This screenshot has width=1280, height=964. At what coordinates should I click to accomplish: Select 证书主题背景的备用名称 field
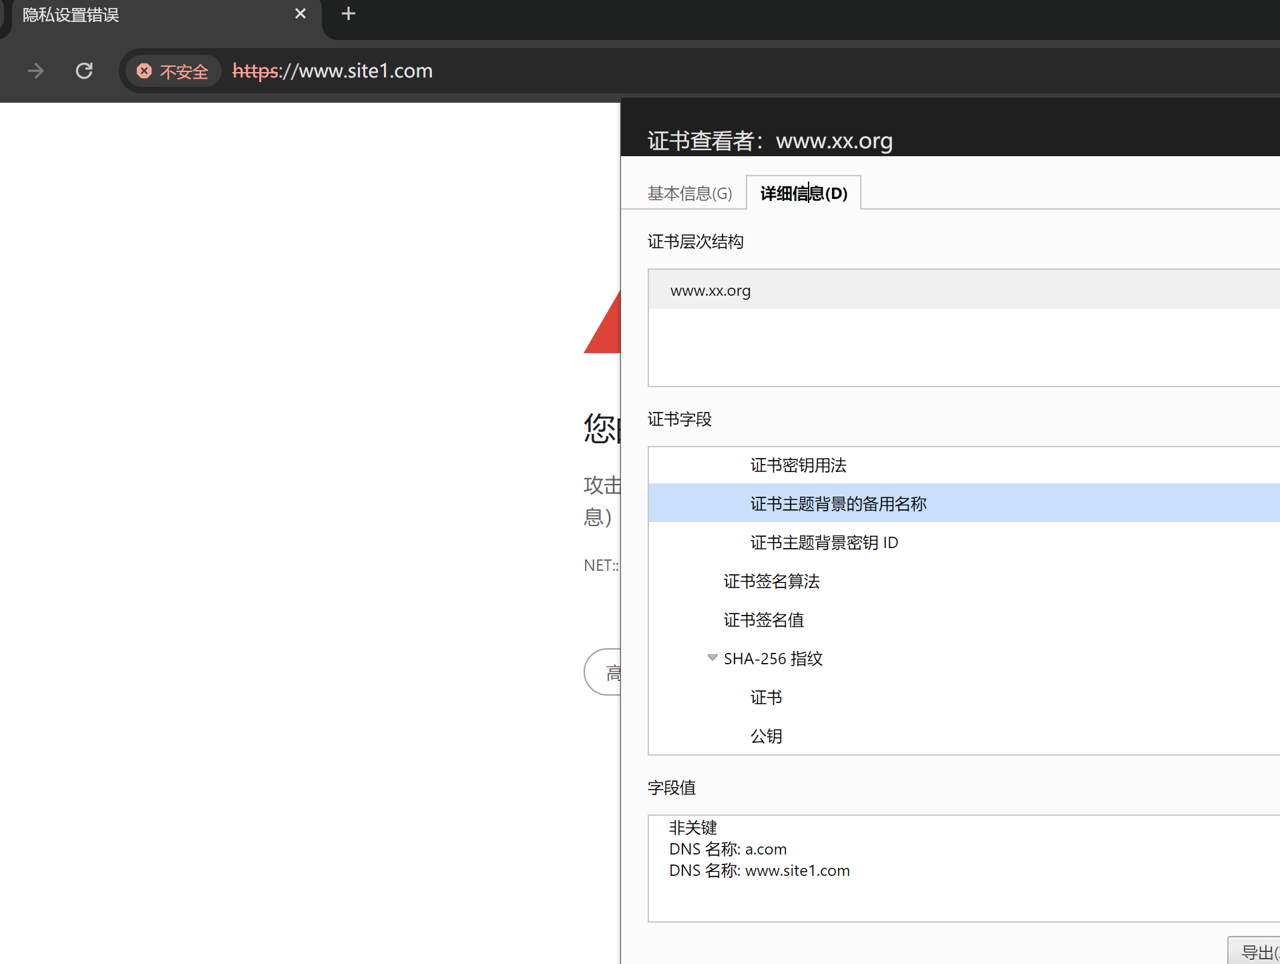click(838, 504)
